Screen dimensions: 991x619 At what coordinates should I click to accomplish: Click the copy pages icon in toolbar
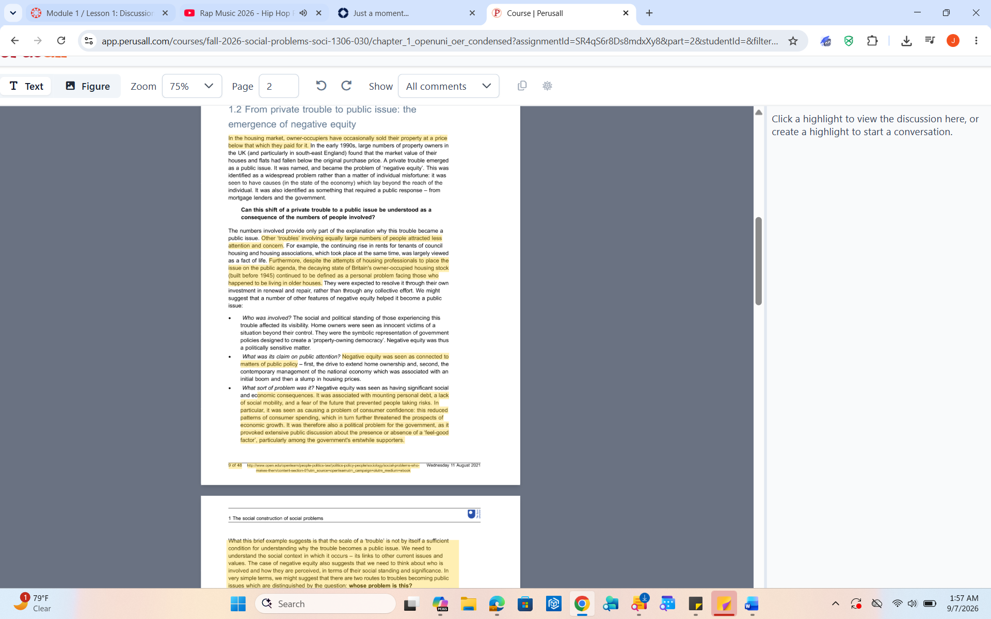[522, 86]
